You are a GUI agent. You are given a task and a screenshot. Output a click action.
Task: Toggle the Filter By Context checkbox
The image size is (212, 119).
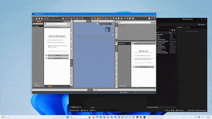click(33, 86)
